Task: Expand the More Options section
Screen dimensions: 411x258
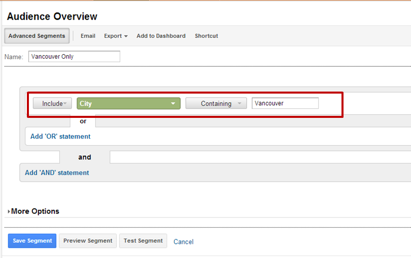Action: coord(34,211)
